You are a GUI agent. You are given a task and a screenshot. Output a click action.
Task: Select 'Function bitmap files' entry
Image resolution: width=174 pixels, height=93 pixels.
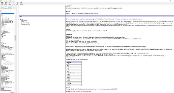(x=5, y=47)
